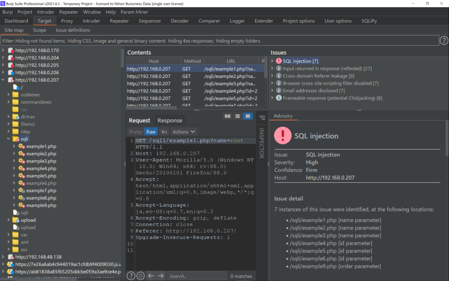449x281 pixels.
Task: Switch to the Repeater tab
Action: point(119,21)
